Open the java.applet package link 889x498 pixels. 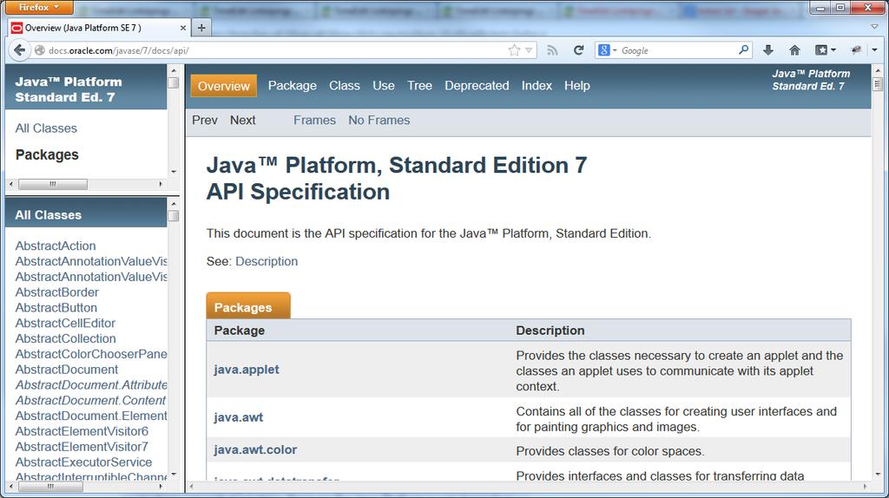click(246, 370)
